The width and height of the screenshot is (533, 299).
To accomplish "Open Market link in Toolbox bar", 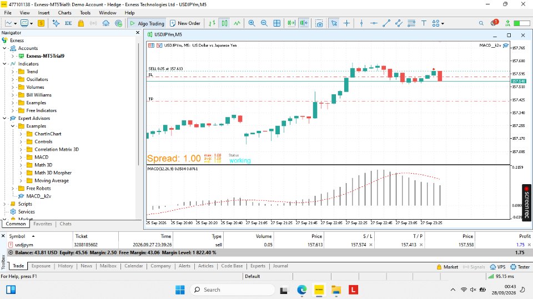I will tap(447, 267).
